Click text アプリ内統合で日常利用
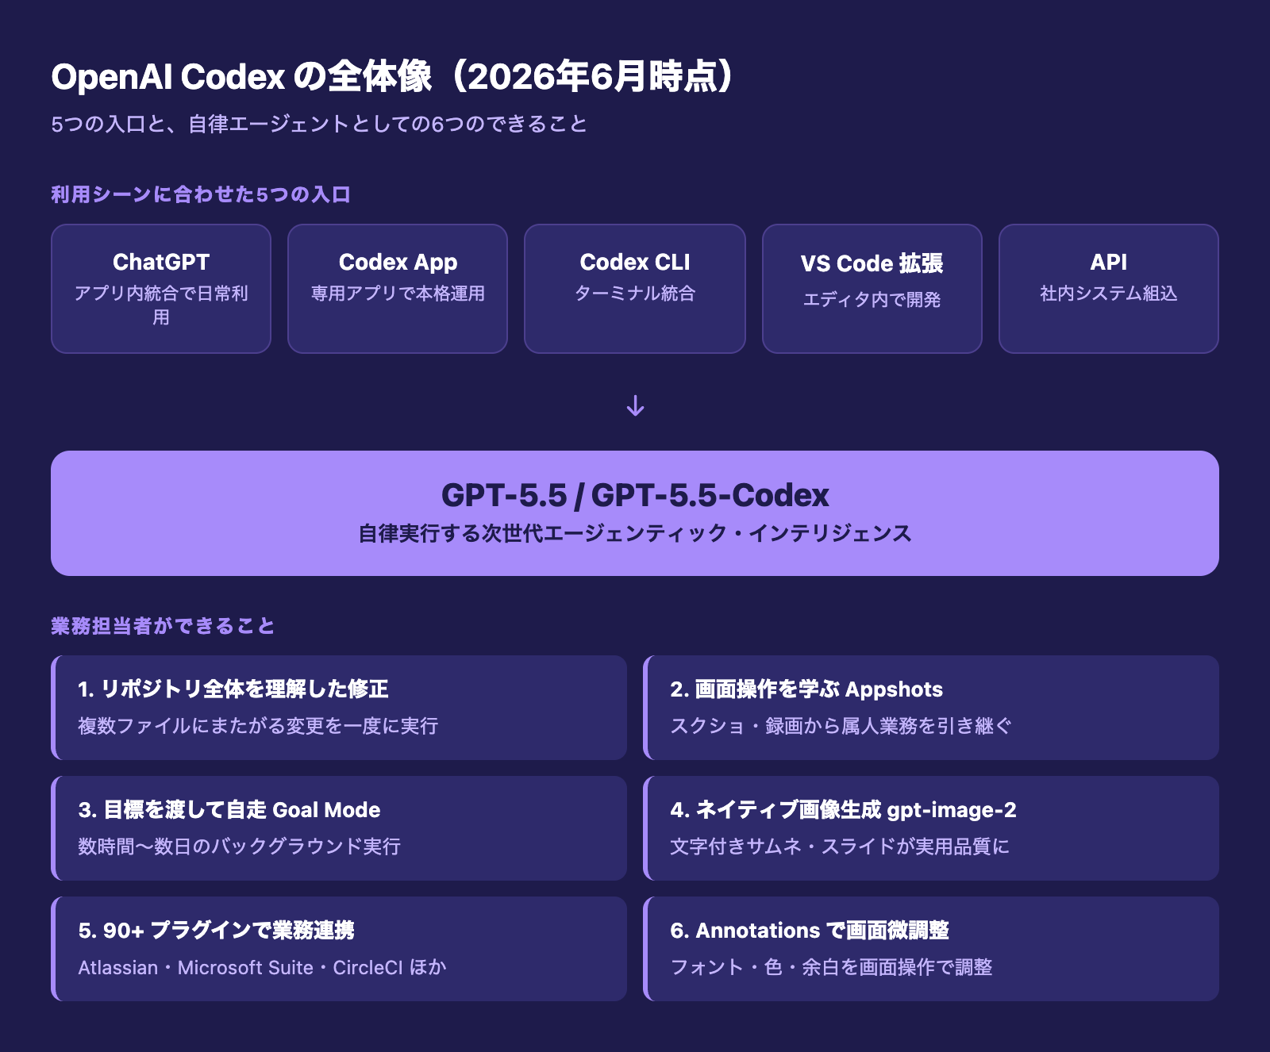 coord(161,305)
